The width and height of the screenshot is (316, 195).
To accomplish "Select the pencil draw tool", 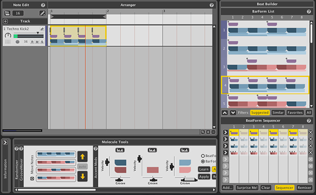I will [42, 13].
